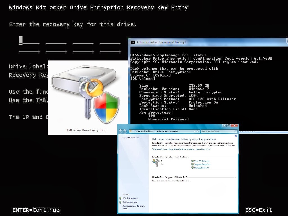
Task: Click 'AES 128 with Diffuser' value
Action: (212, 99)
